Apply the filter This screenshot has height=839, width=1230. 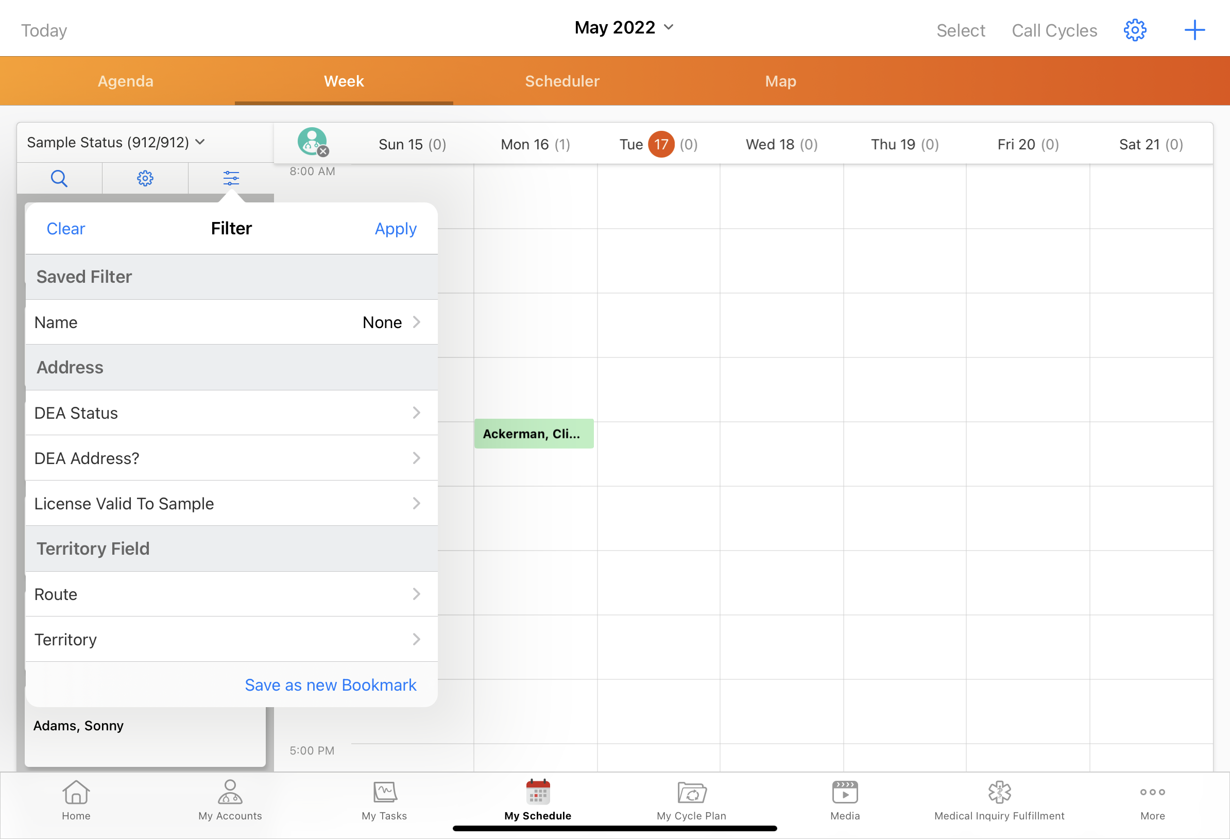[x=396, y=229]
